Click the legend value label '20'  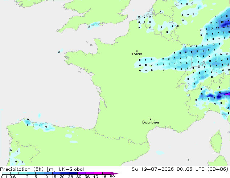coord(62,177)
